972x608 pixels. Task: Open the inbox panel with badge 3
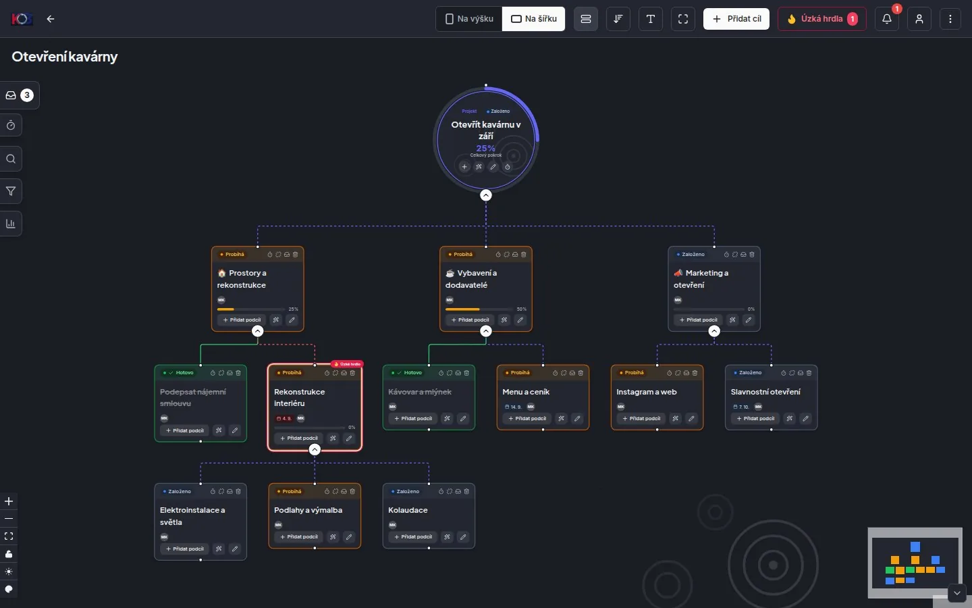[x=19, y=95]
